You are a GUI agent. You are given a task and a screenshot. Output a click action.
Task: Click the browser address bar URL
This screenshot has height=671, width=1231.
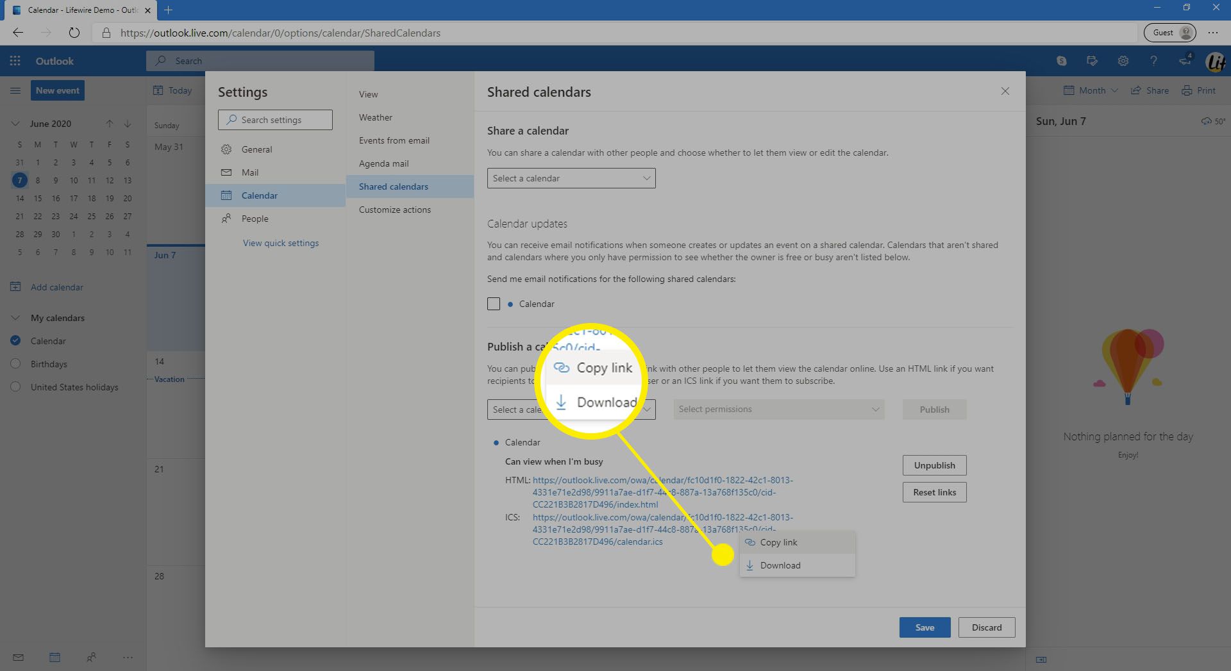(x=280, y=33)
